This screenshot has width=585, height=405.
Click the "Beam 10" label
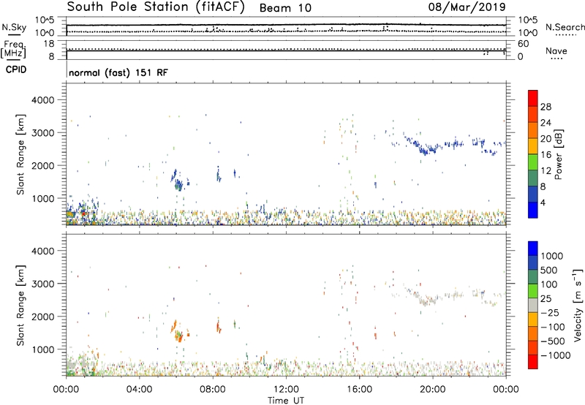pyautogui.click(x=285, y=8)
